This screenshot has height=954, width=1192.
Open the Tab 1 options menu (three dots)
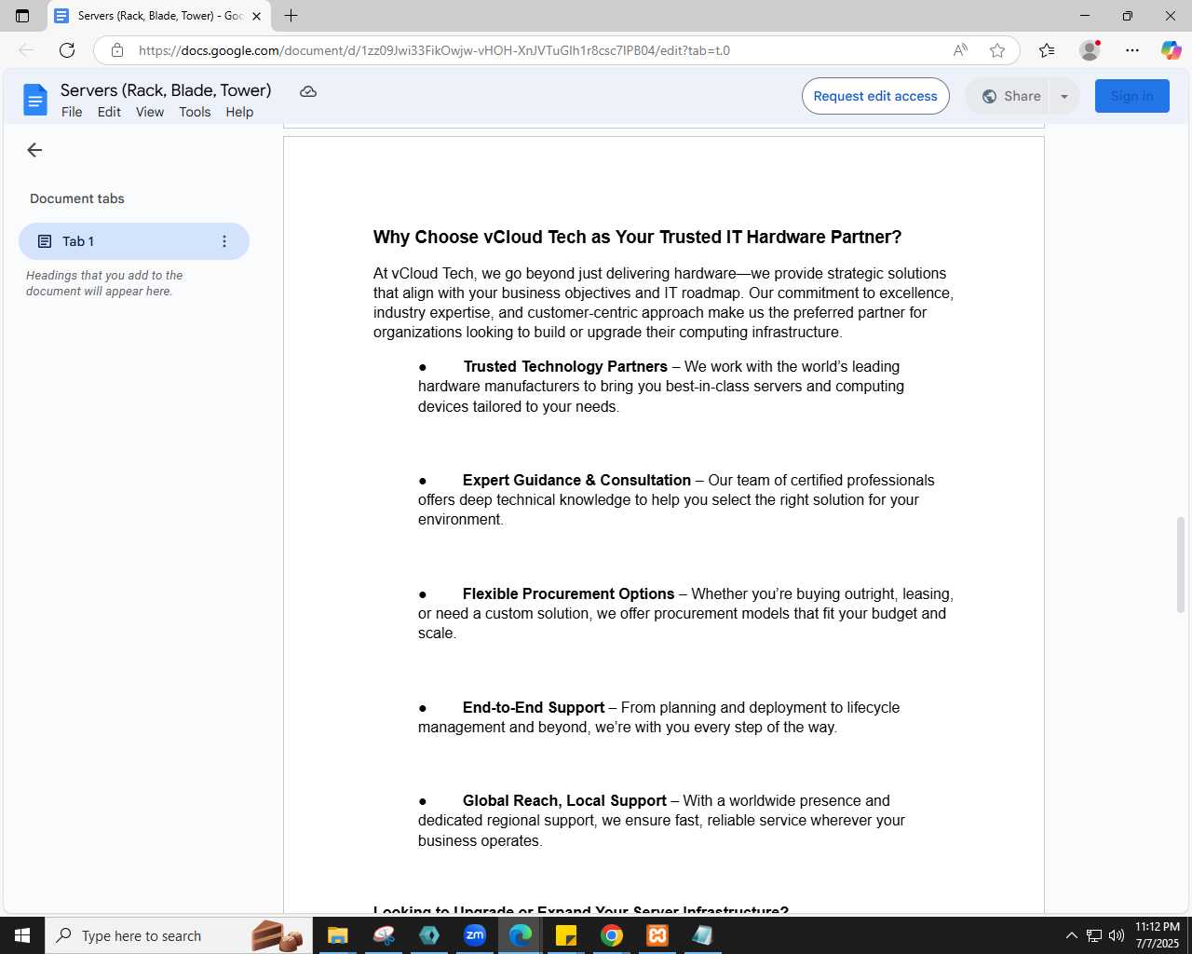224,241
